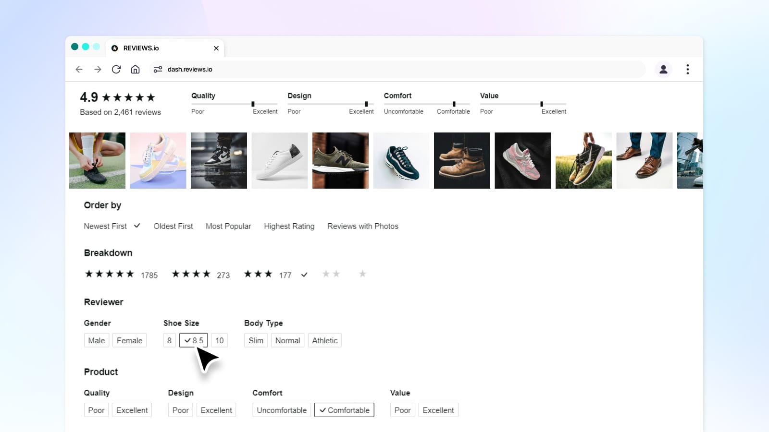Filter by one-star reviews
This screenshot has height=432, width=769.
(x=362, y=274)
